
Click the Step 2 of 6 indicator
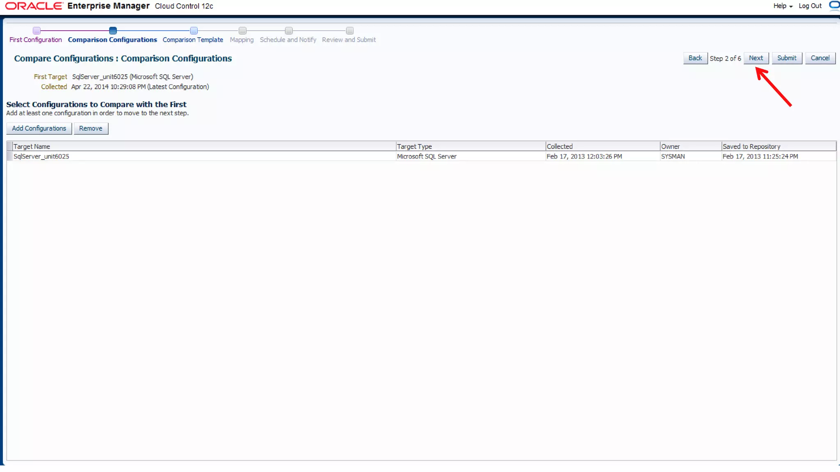[725, 59]
